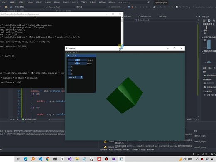Select the Summary tab in diagnostic tools

204,68
